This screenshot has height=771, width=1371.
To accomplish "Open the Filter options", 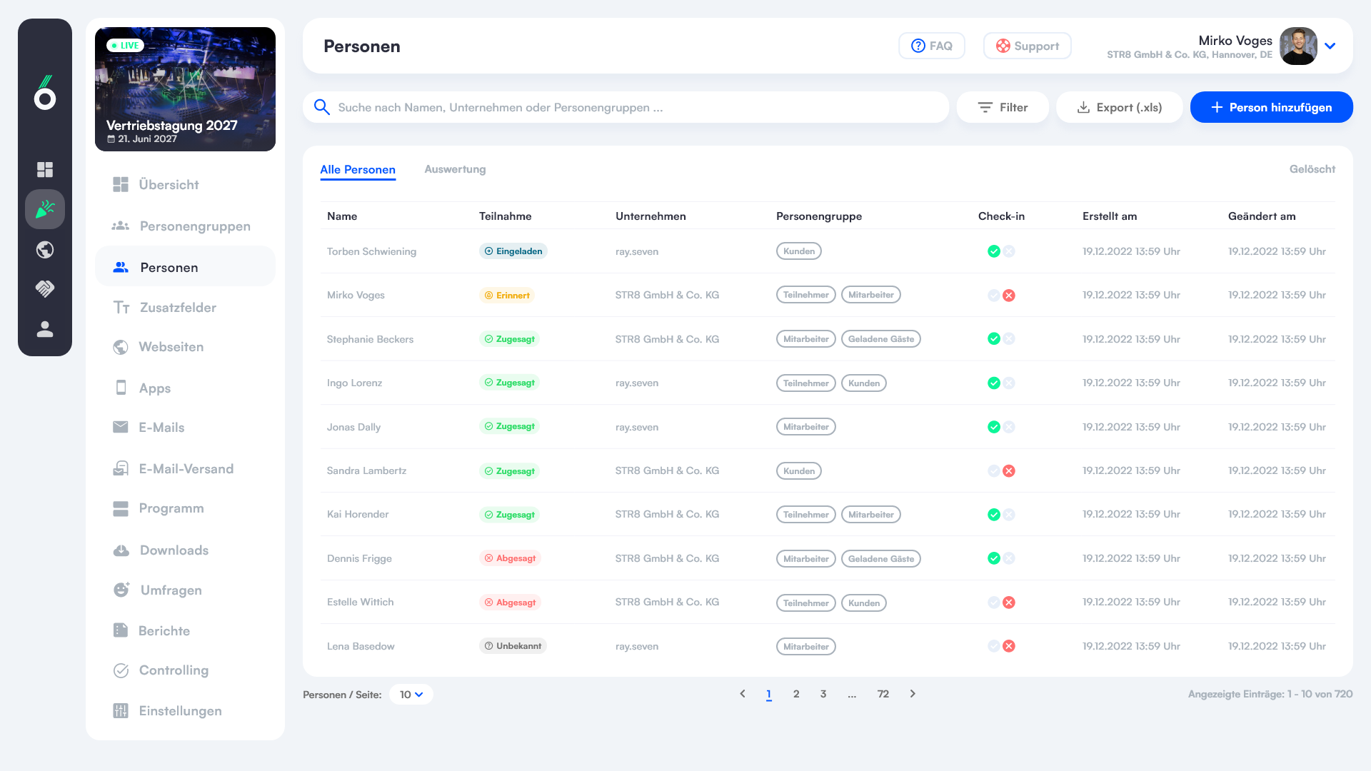I will tap(1003, 107).
